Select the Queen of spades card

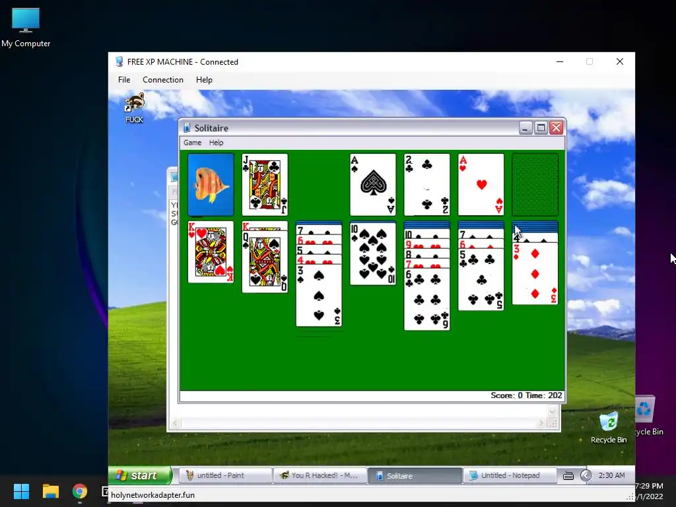point(265,261)
